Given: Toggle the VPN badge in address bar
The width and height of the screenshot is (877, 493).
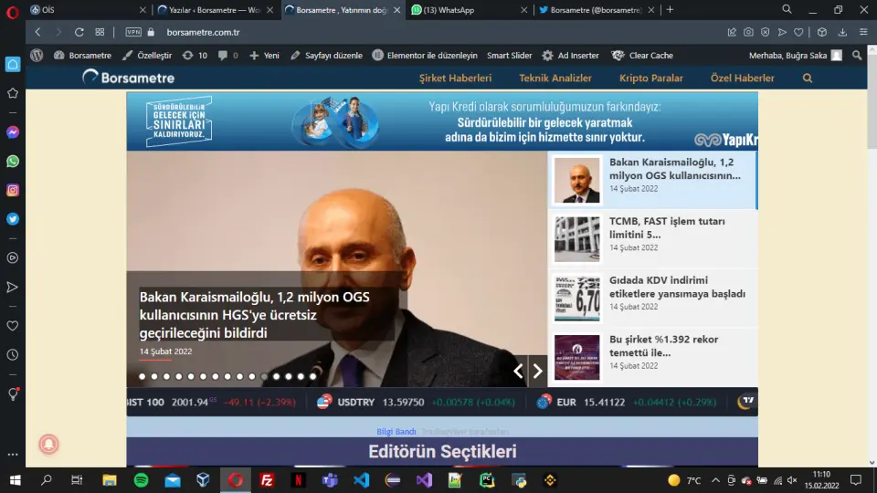Looking at the screenshot, I should [133, 32].
